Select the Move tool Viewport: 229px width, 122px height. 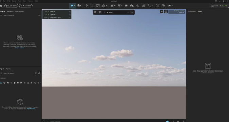(86, 6)
